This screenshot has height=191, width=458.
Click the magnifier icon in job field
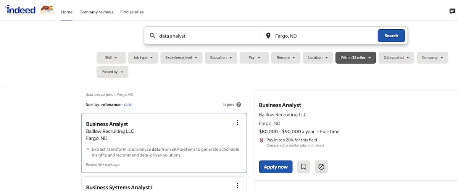pyautogui.click(x=152, y=36)
